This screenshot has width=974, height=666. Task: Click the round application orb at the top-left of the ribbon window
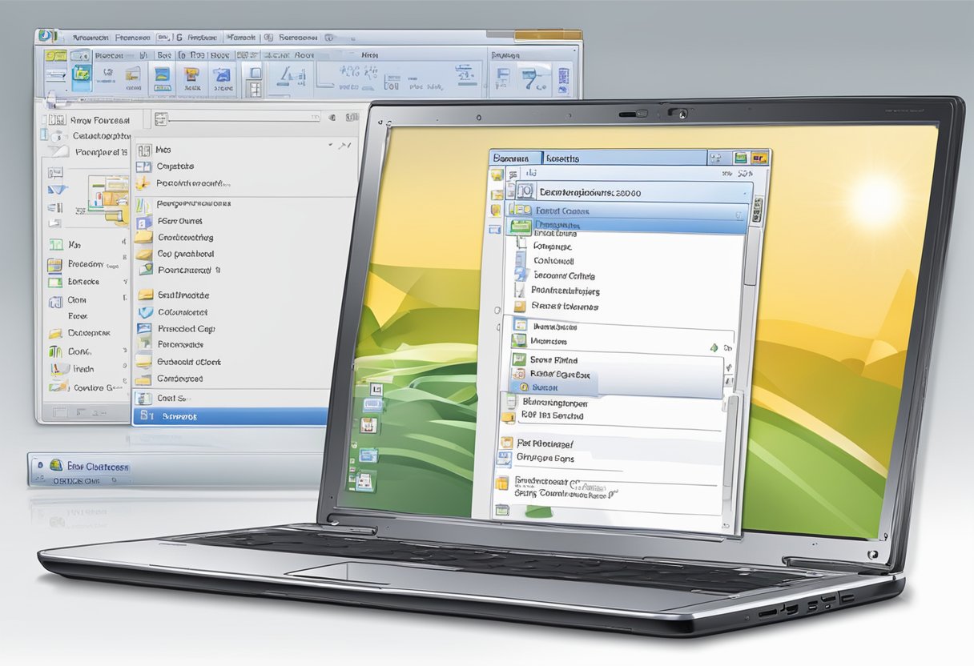[46, 37]
